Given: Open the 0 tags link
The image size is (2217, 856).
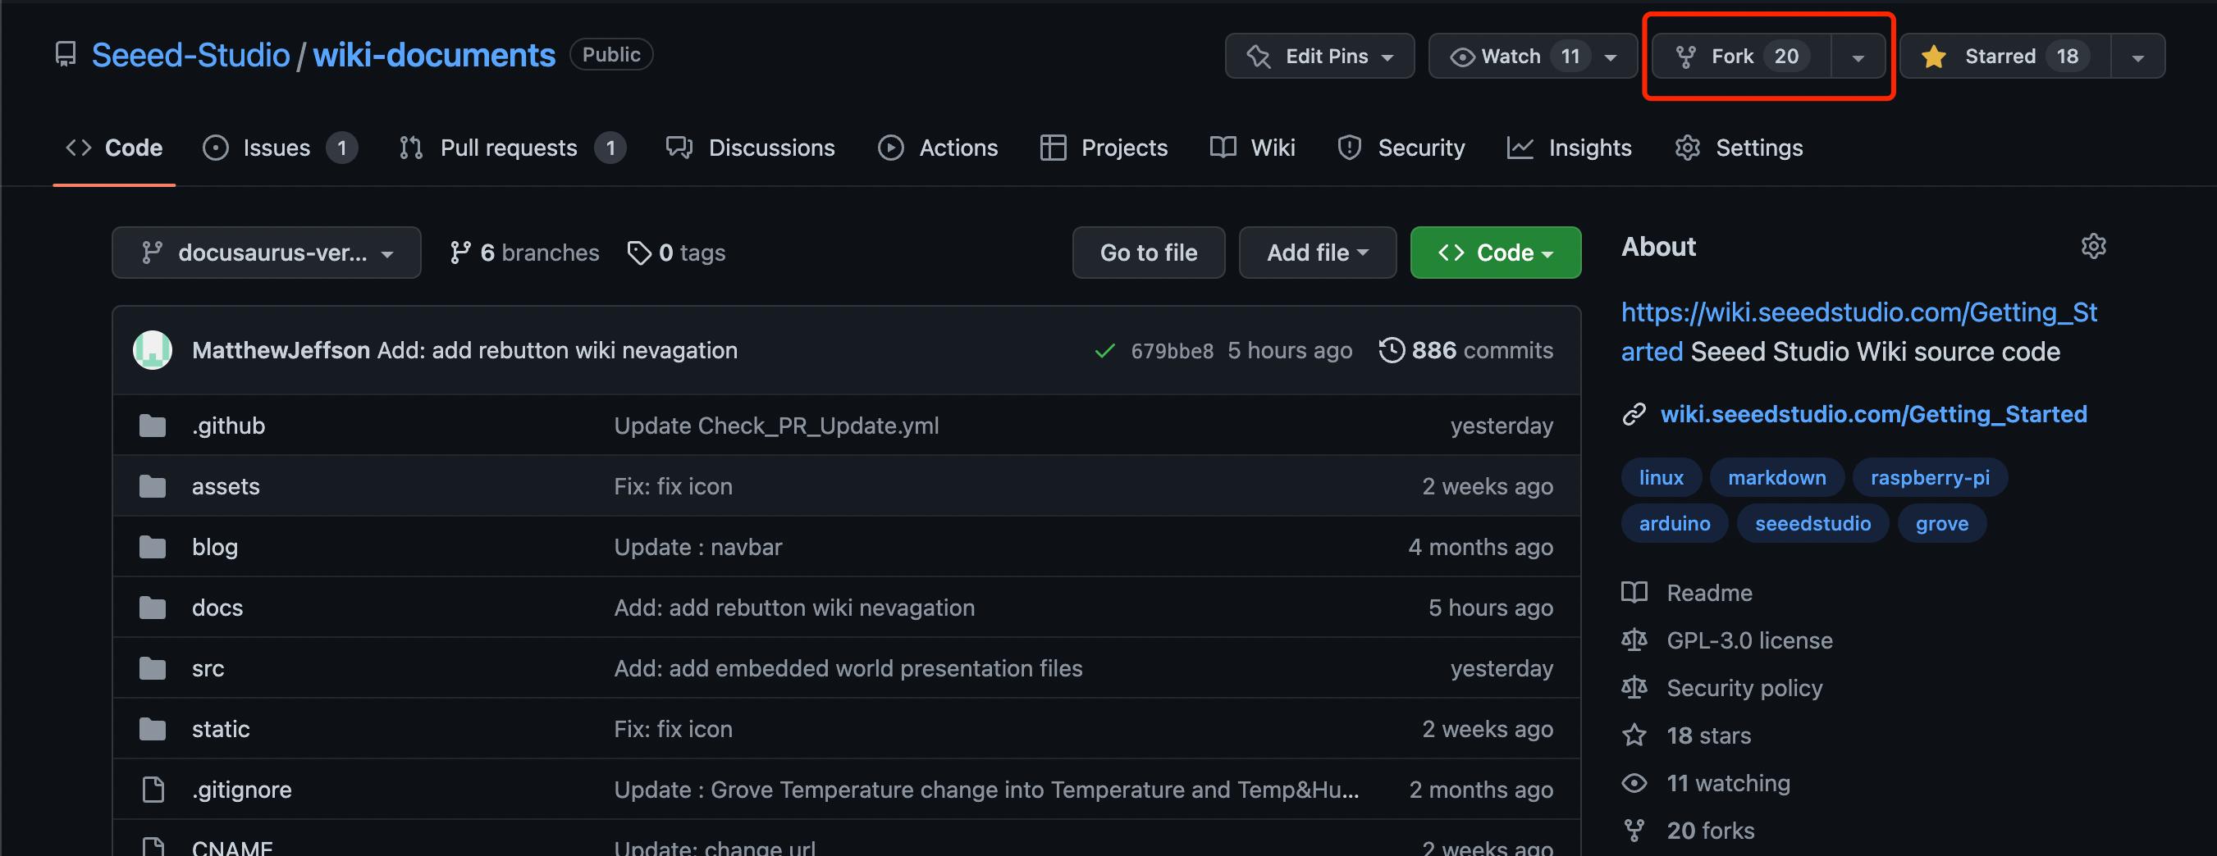Looking at the screenshot, I should 676,252.
